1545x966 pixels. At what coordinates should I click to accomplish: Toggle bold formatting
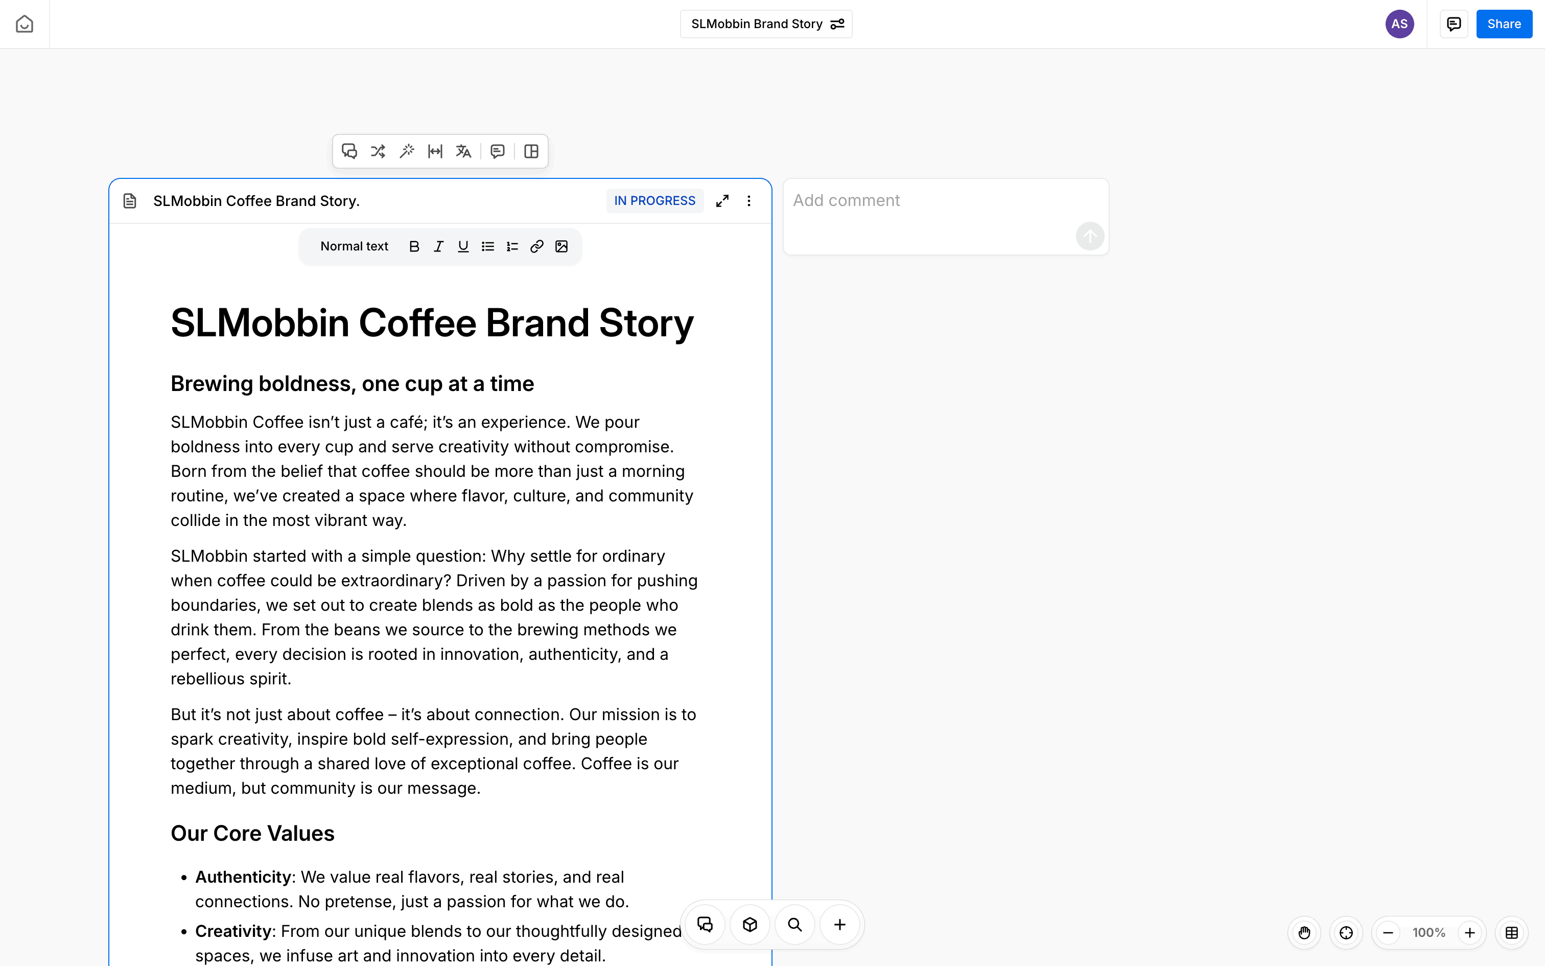[414, 246]
